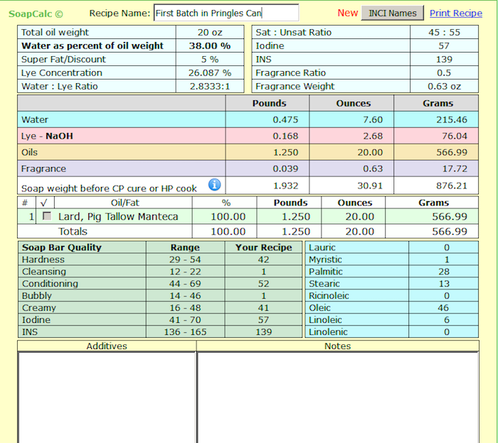This screenshot has height=443, width=498.
Task: Click into the Notes text area
Action: [337, 396]
